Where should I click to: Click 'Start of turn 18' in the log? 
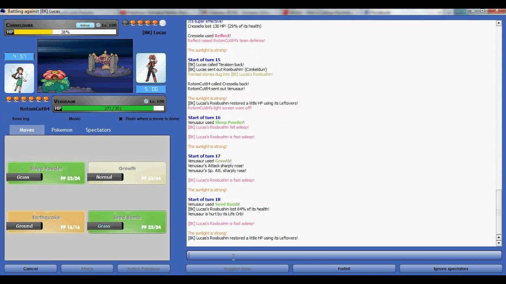204,200
